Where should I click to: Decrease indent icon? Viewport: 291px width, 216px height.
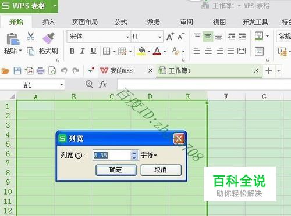coord(232,36)
